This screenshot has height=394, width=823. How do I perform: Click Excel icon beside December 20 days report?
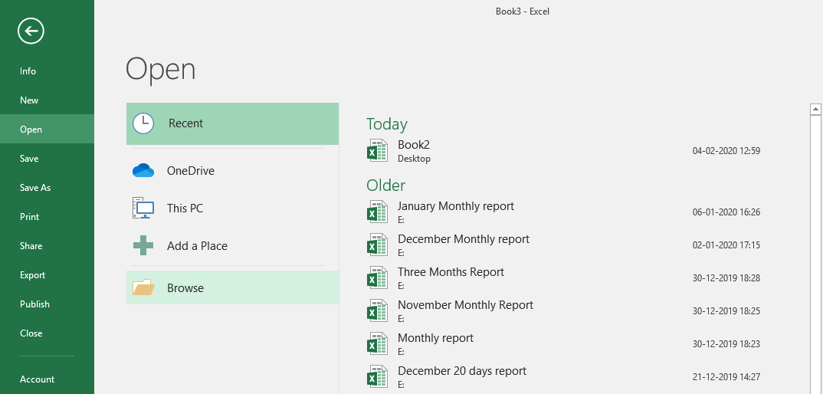pyautogui.click(x=377, y=376)
